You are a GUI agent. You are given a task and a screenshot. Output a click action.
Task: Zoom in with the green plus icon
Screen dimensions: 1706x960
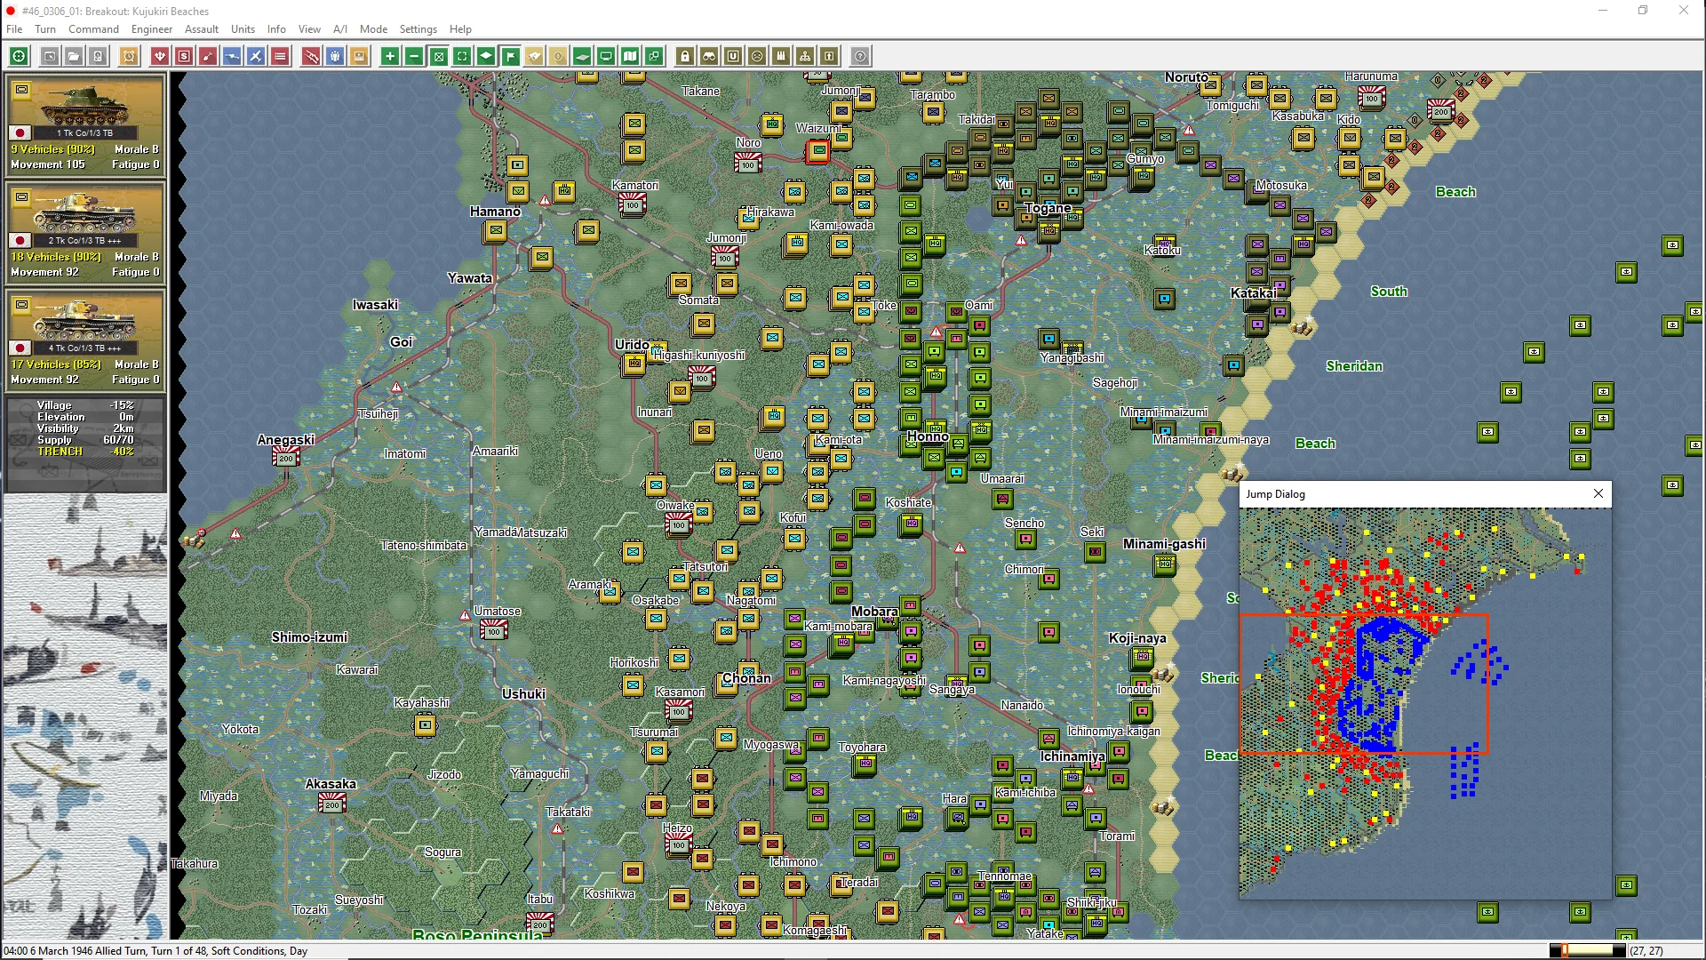click(x=390, y=57)
